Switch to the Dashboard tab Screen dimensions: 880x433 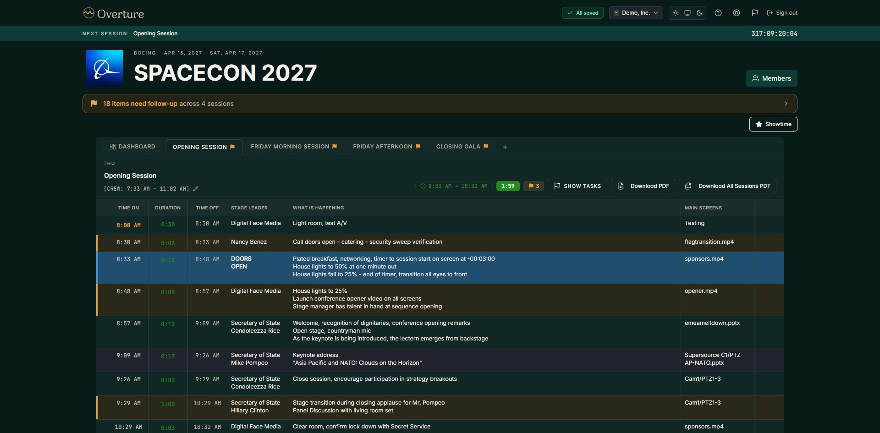[x=132, y=147]
